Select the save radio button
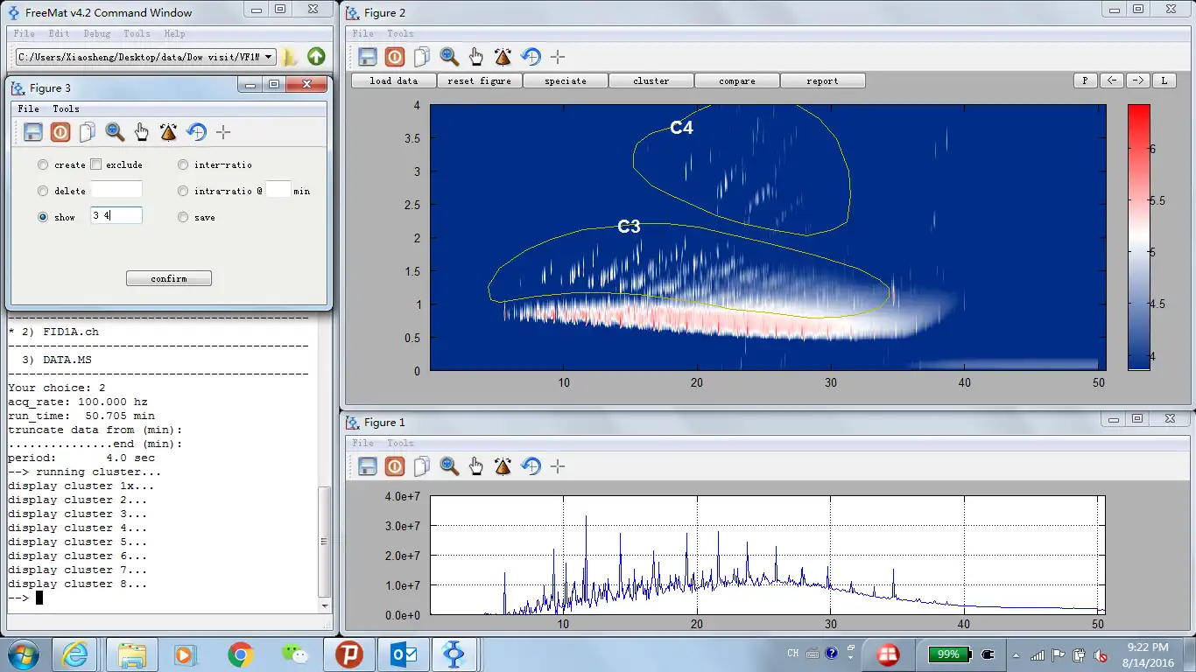The image size is (1196, 672). point(183,217)
